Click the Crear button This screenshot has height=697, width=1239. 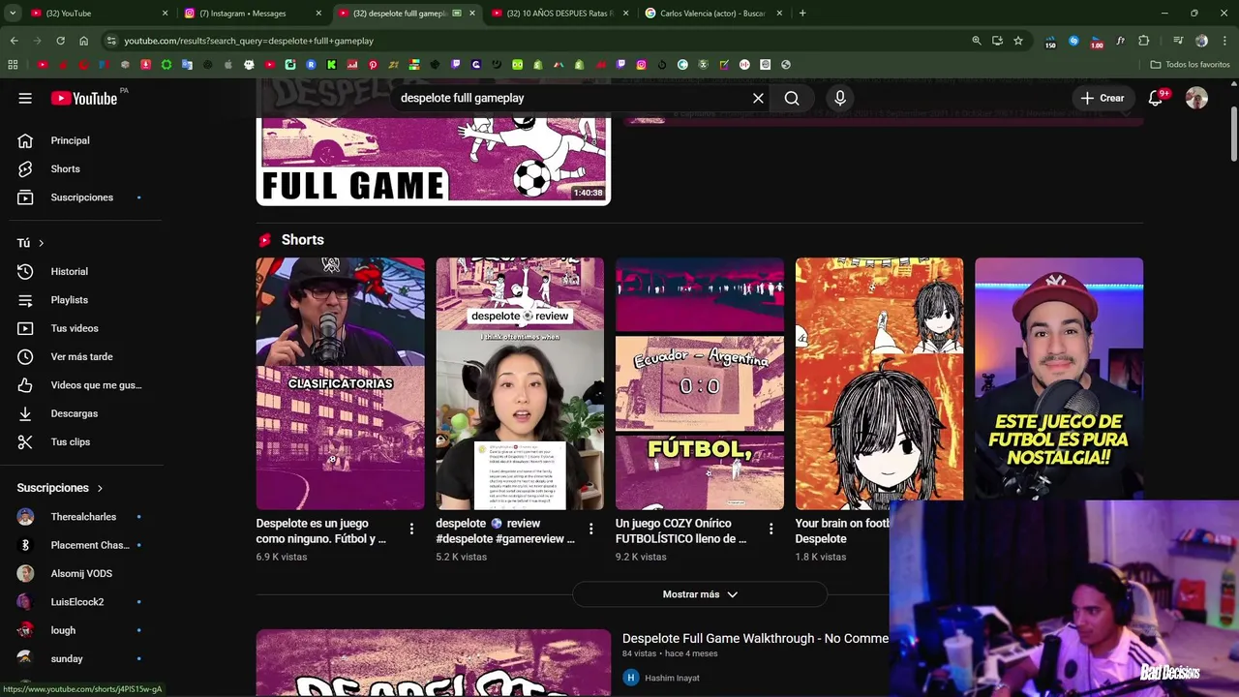pos(1103,98)
